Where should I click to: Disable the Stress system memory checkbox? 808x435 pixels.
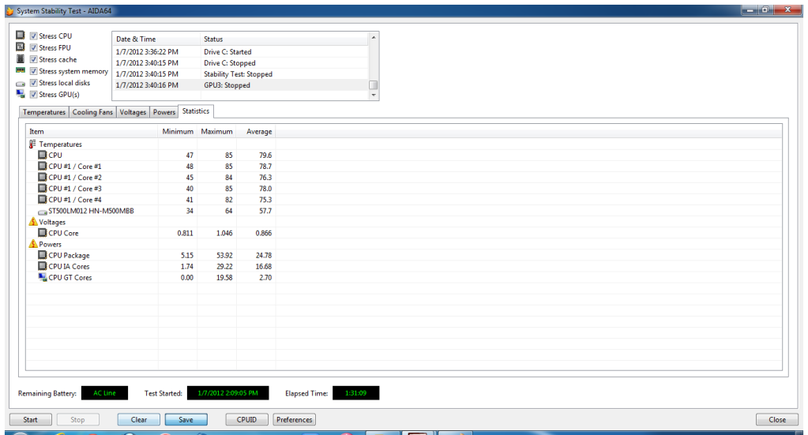pos(33,71)
